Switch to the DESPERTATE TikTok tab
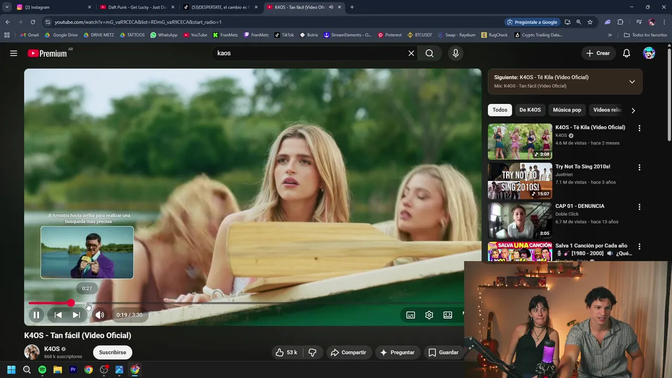 click(220, 7)
